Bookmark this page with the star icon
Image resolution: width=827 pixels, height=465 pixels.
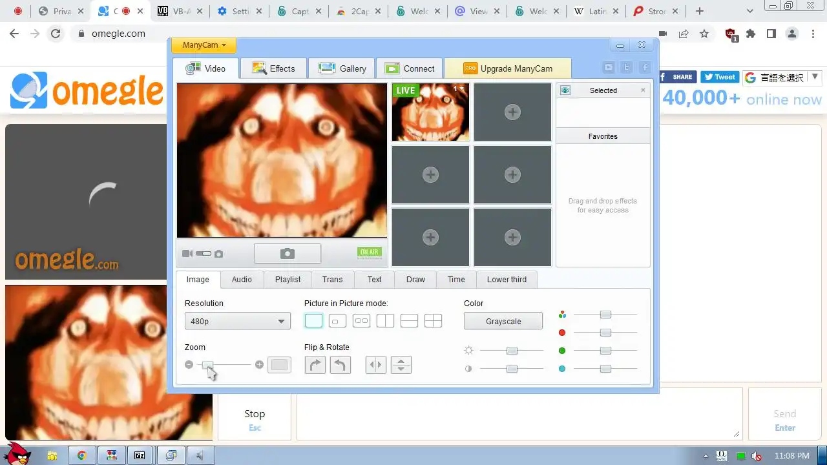coord(704,34)
